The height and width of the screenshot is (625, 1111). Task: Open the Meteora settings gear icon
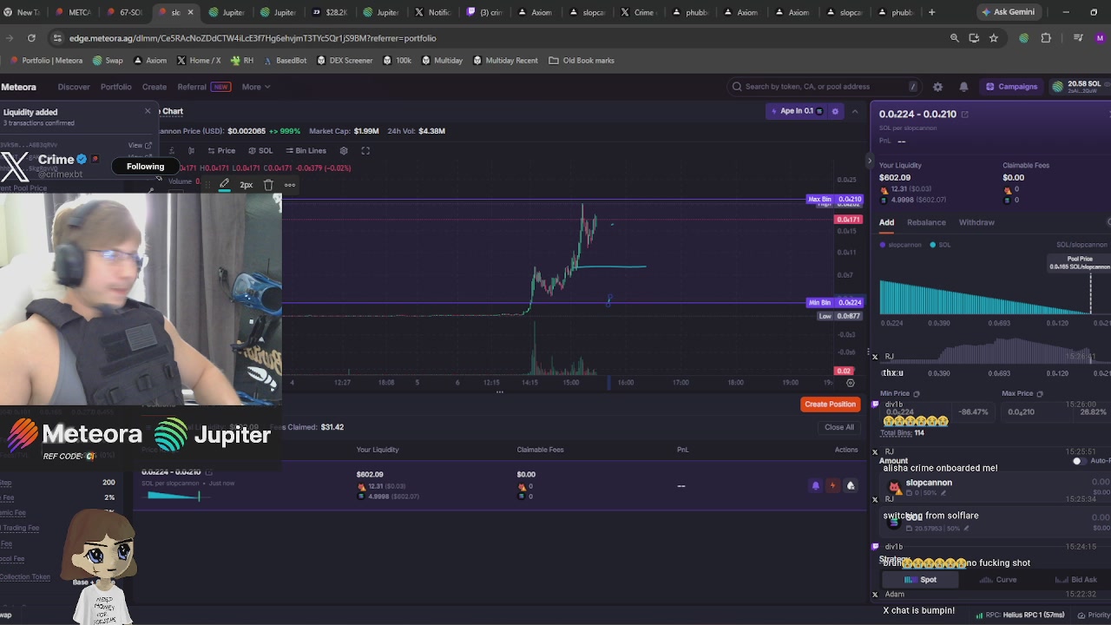coord(937,87)
